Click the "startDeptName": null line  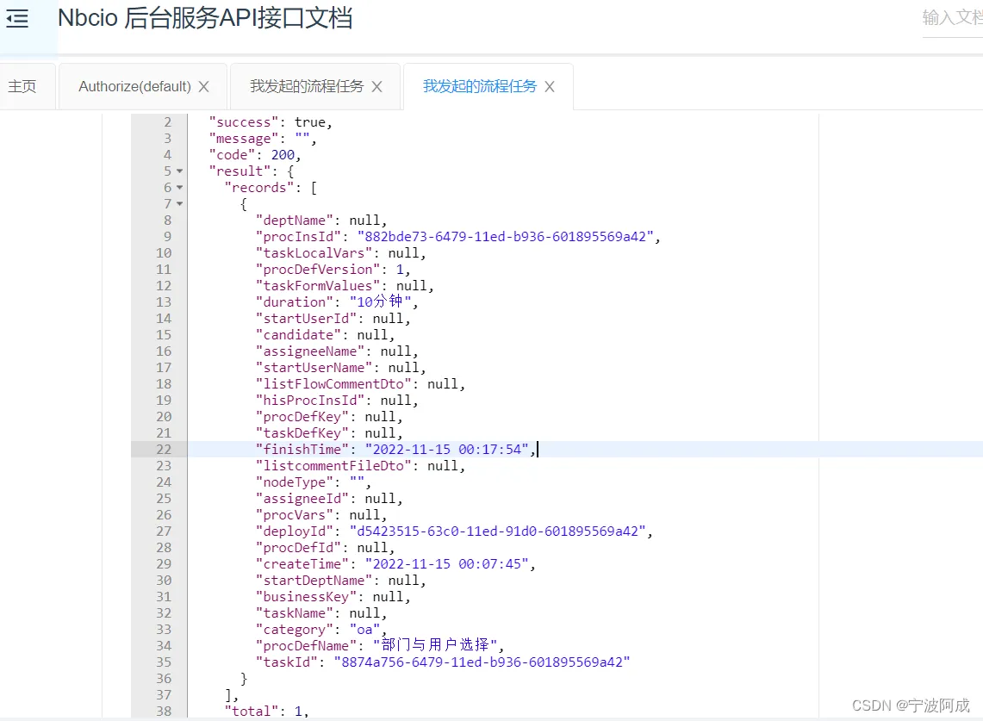(340, 580)
